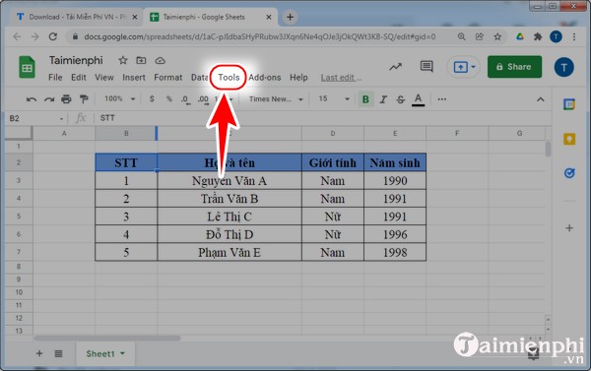
Task: Open the Help menu
Action: click(298, 78)
